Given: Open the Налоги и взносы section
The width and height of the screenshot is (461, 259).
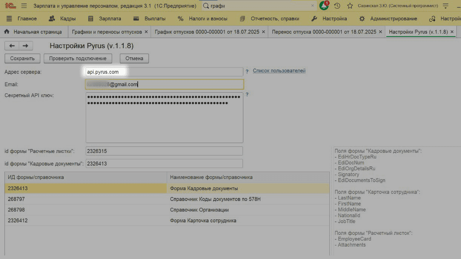Looking at the screenshot, I should click(203, 18).
